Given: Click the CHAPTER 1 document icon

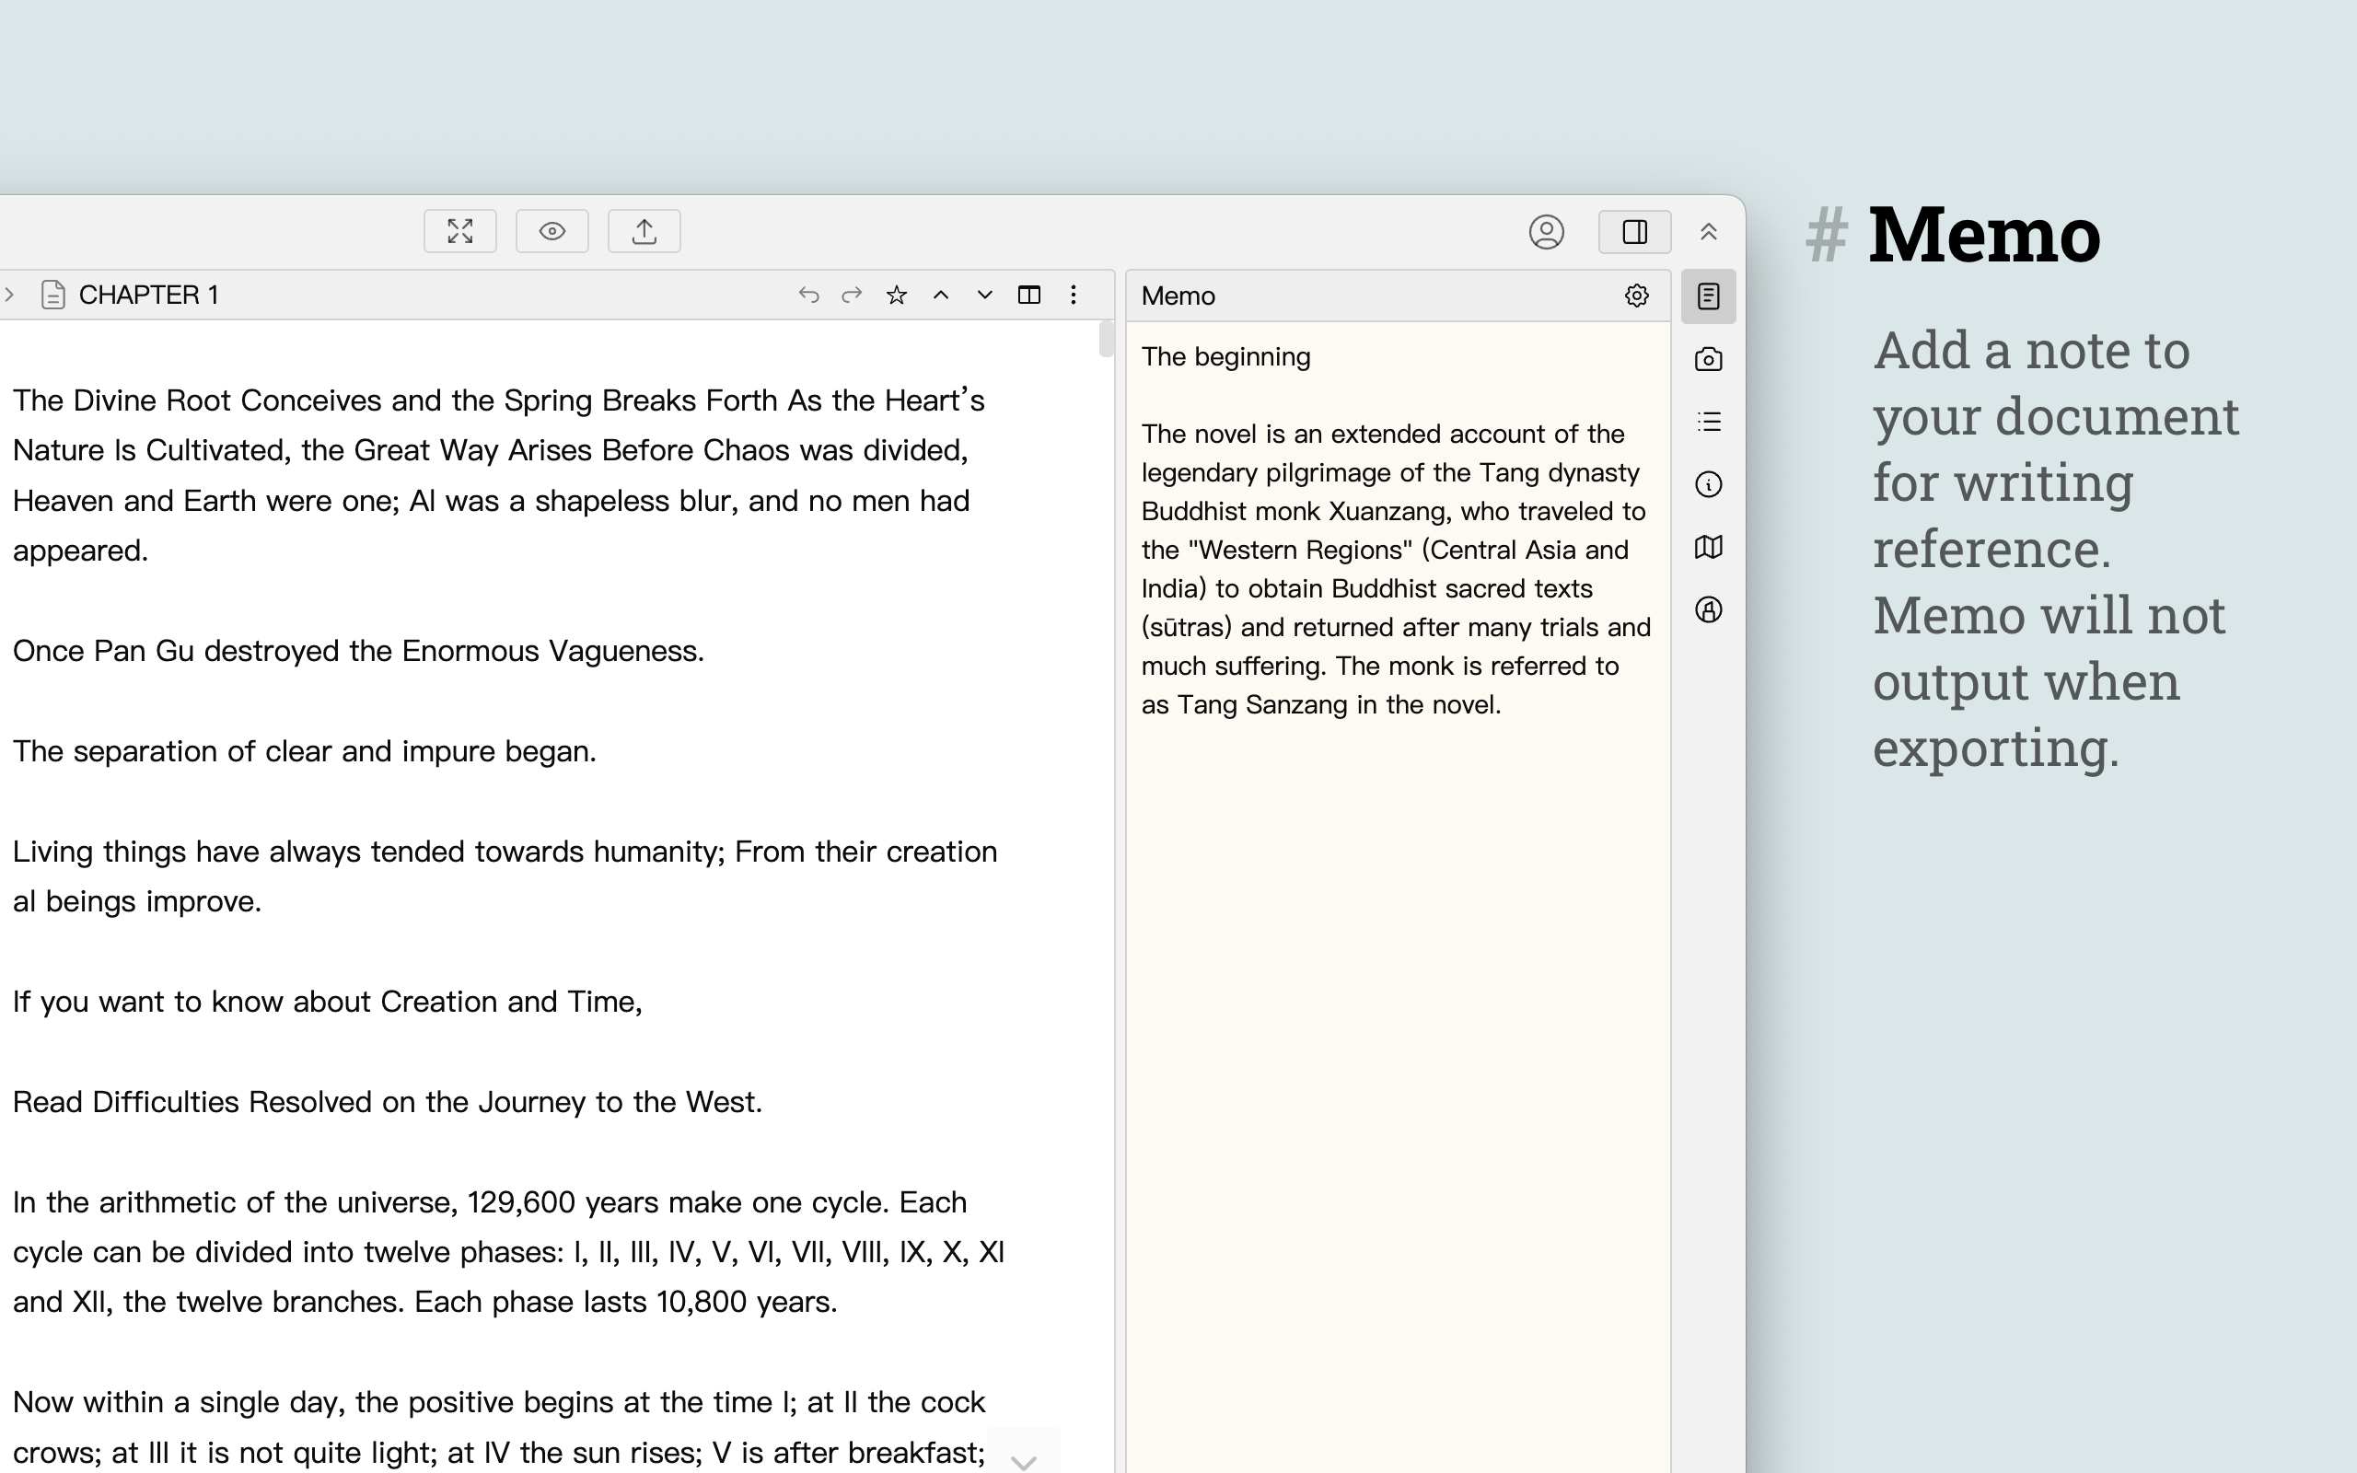Looking at the screenshot, I should [53, 295].
